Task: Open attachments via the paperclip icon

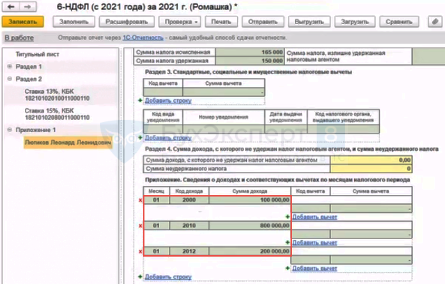Action: (434, 22)
